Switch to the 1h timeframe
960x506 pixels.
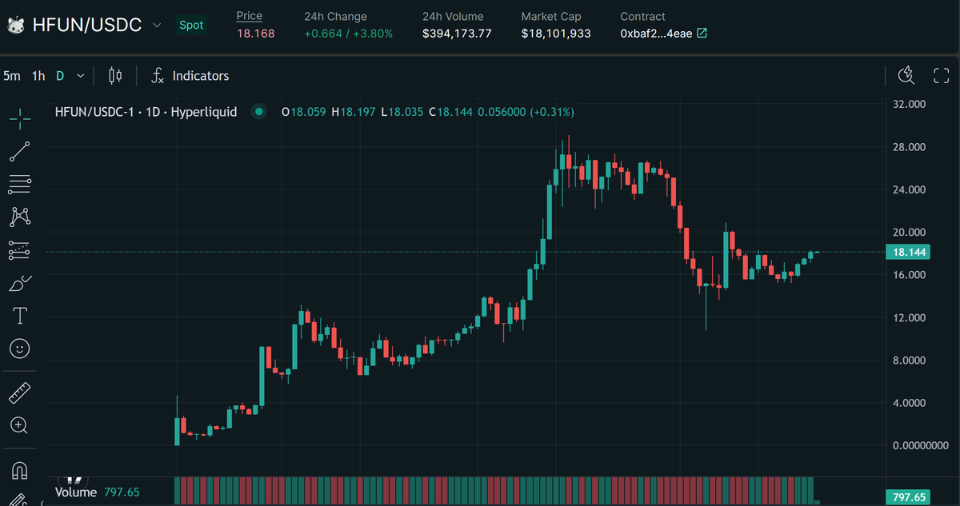tap(38, 74)
